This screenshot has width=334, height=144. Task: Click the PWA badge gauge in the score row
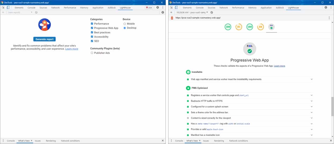271,27
